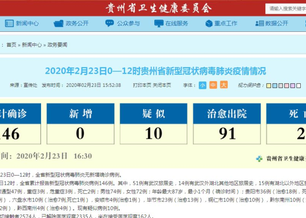The width and height of the screenshot is (306, 218).
Task: Select the purple eye-protection color swatch
Action: click(292, 85)
